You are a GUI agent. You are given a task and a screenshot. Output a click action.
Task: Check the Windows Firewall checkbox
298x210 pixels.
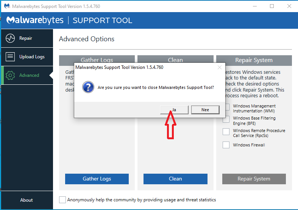coord(226,145)
